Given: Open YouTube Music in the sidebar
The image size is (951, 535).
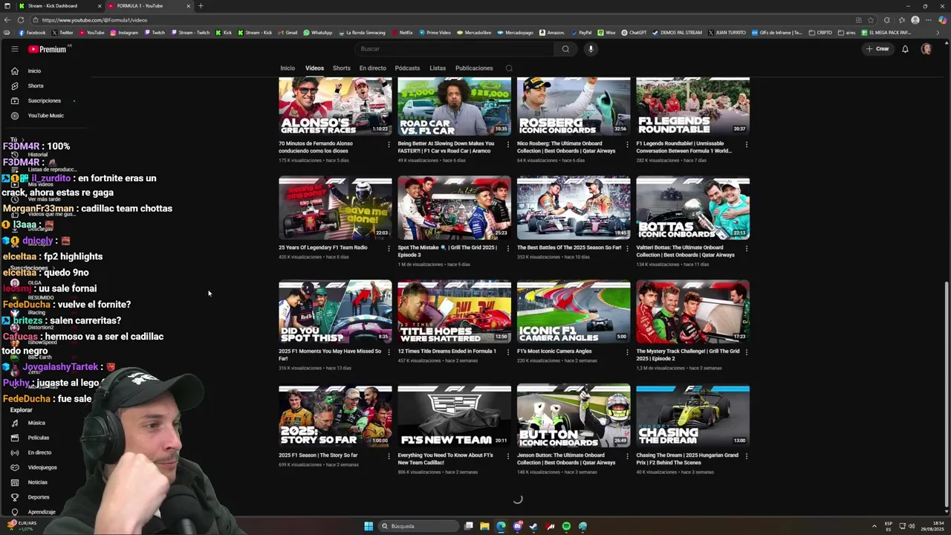Looking at the screenshot, I should pos(46,115).
